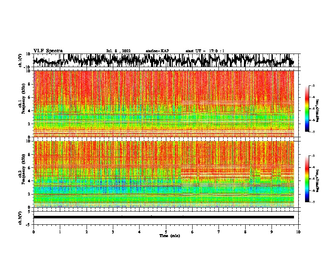Image resolution: width=336 pixels, height=260 pixels.
Task: Click time axis tick label "9"
Action: pyautogui.click(x=272, y=232)
